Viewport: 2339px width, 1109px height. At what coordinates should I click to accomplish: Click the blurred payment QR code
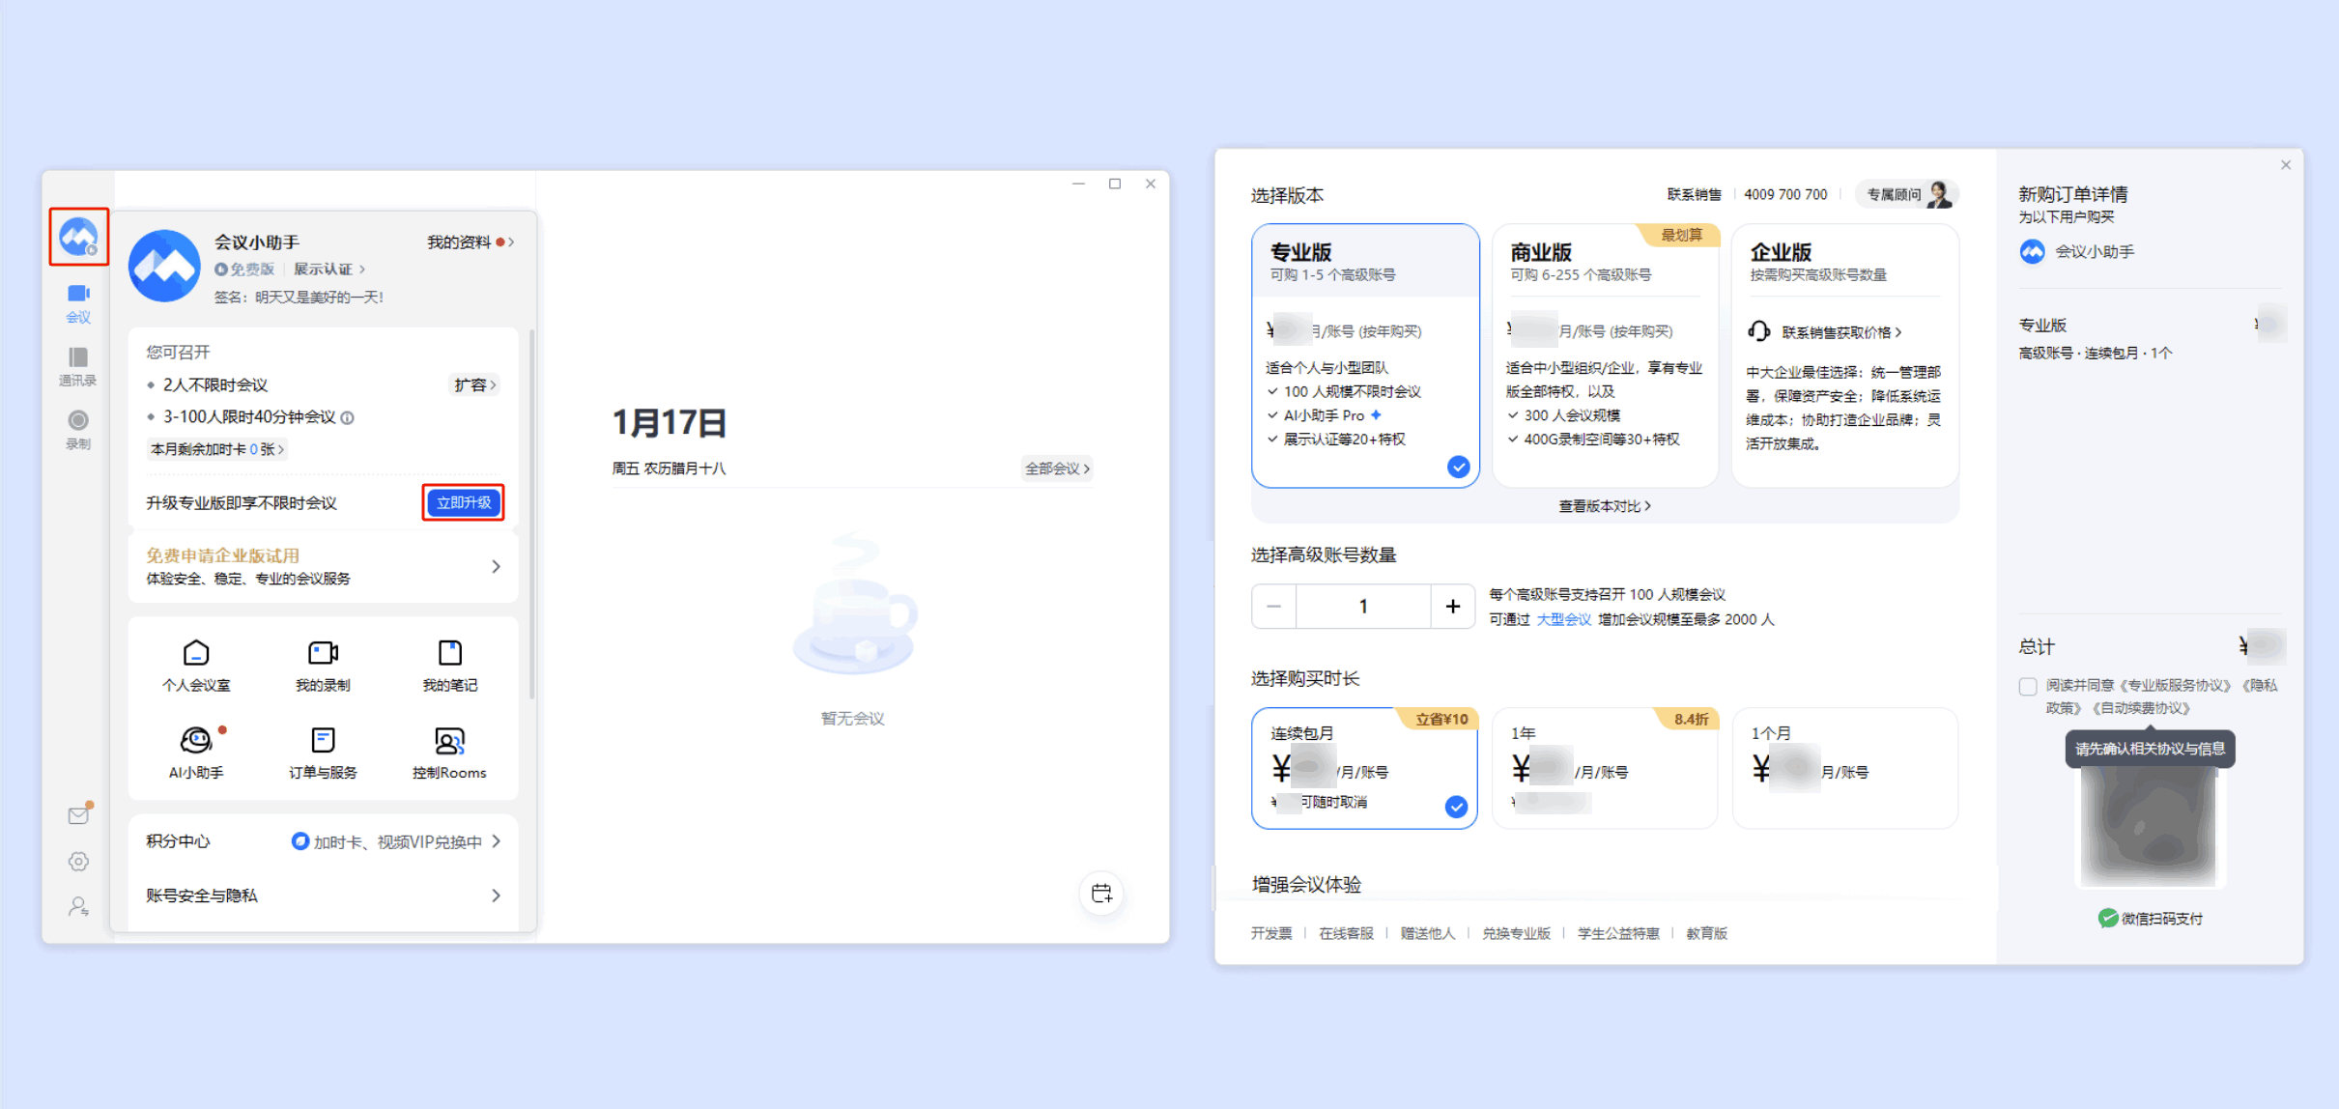point(2149,827)
